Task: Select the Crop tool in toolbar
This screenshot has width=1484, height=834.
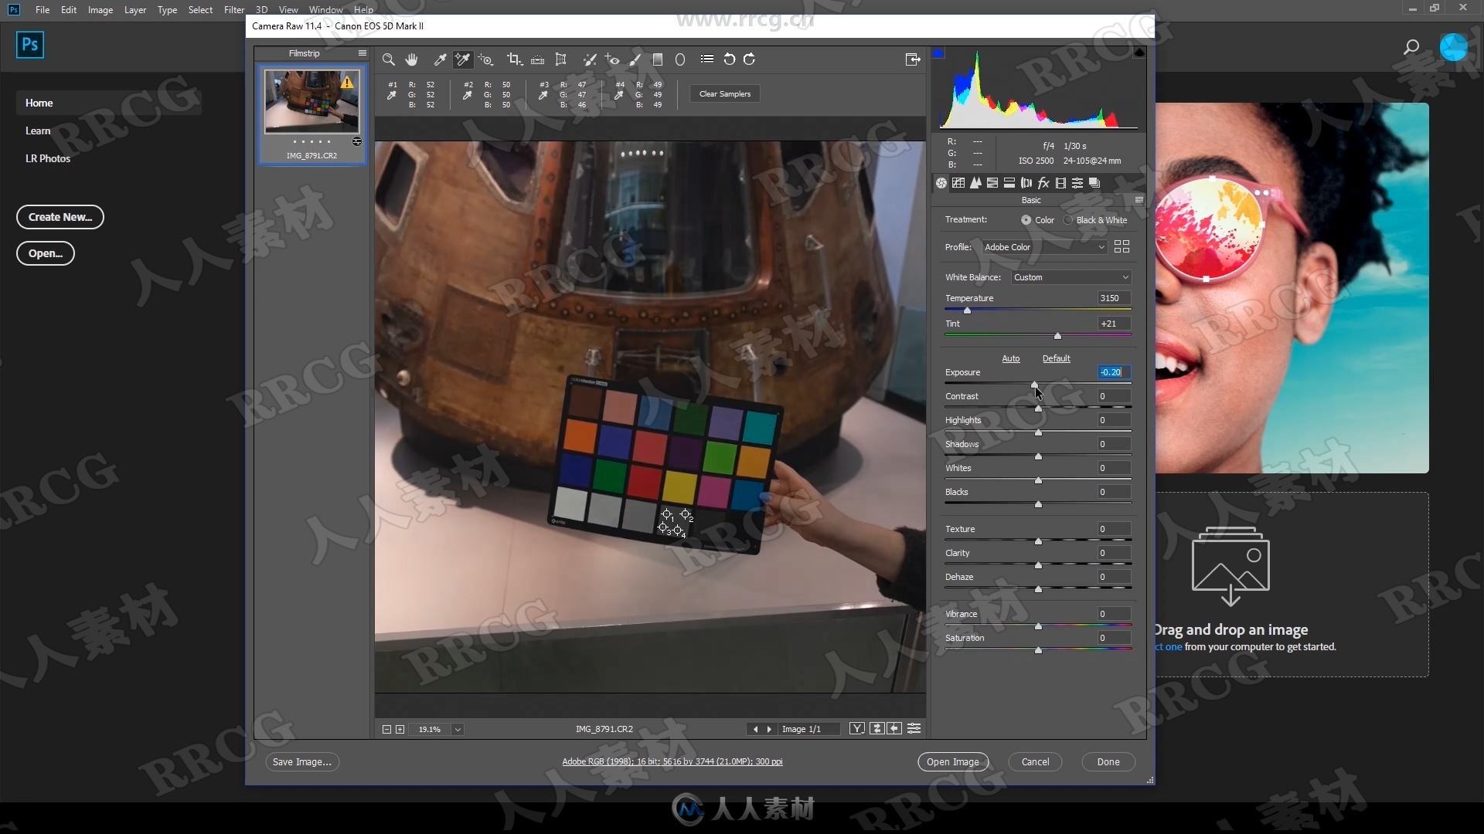Action: click(515, 59)
